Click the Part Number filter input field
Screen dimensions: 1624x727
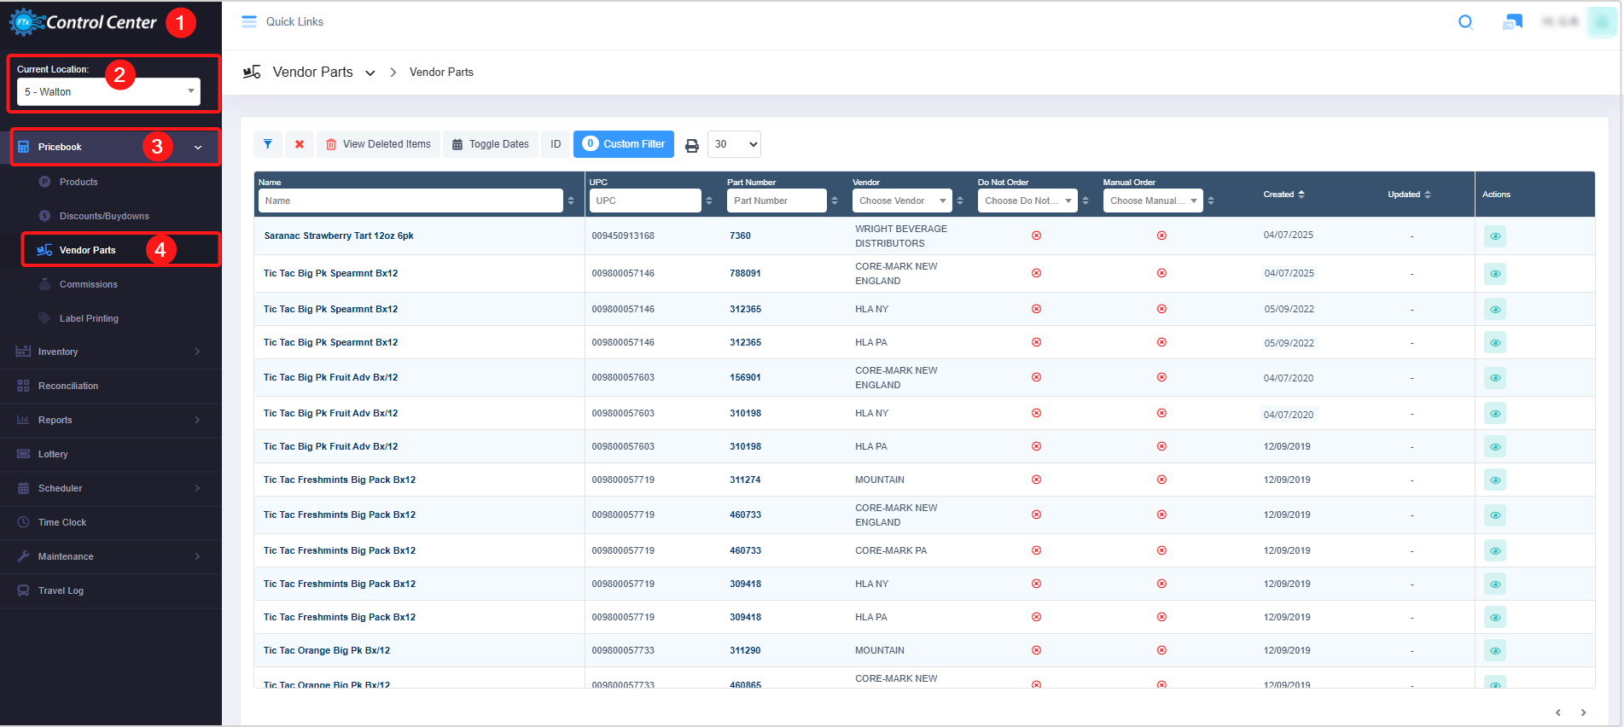coord(777,201)
